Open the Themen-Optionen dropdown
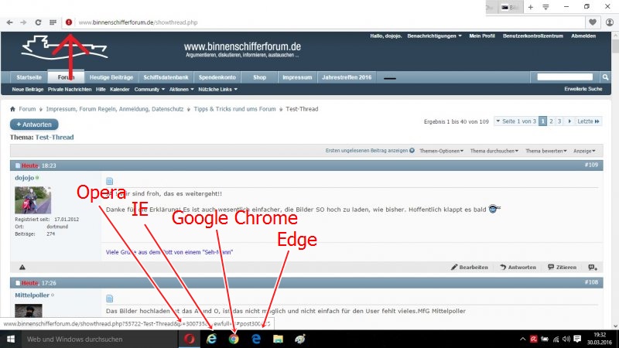The image size is (619, 348). point(441,151)
